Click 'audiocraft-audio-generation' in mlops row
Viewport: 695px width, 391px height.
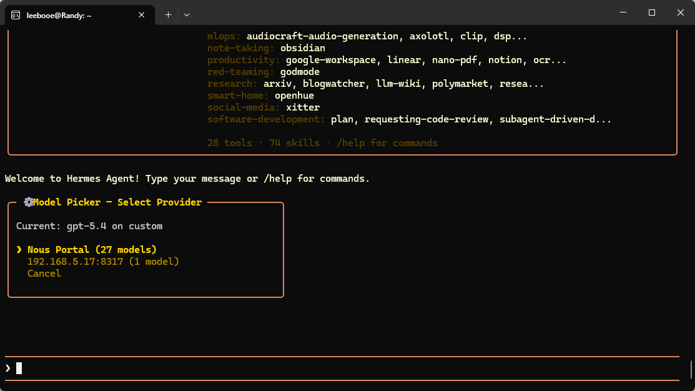(322, 36)
